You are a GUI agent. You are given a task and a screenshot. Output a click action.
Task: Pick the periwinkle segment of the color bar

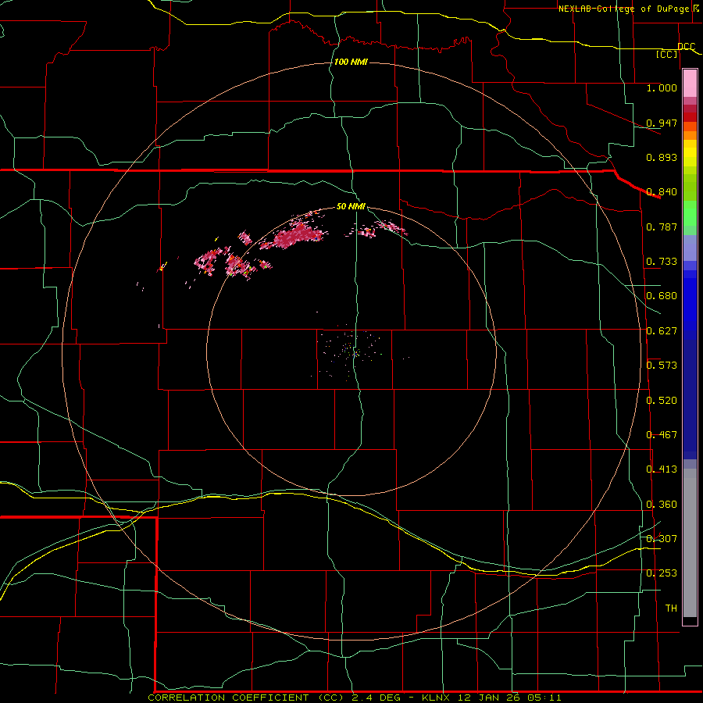[x=690, y=248]
